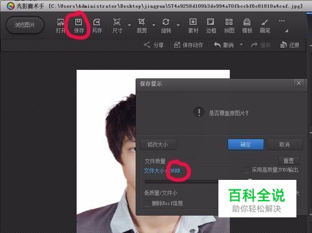Click the 分享 share button

tap(154, 45)
